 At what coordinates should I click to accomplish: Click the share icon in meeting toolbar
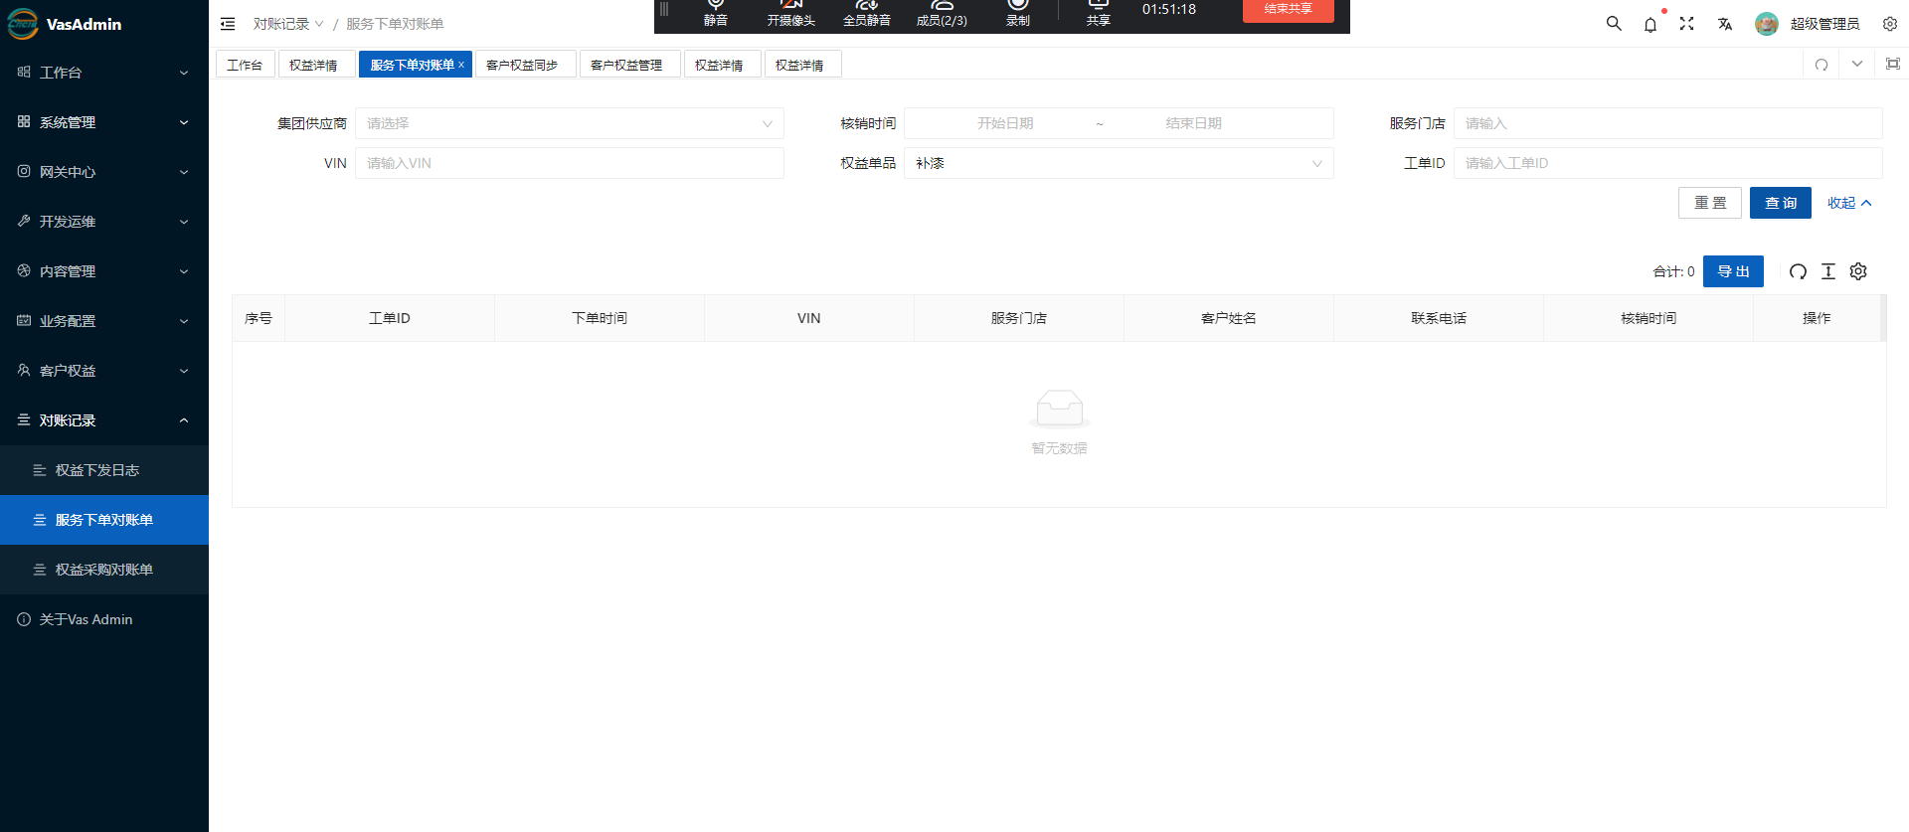tap(1099, 13)
